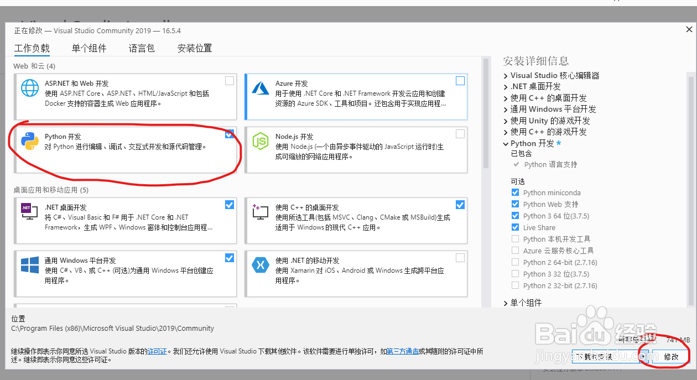Enable Python 2 32-bit (2.7.16) option
Image resolution: width=697 pixels, height=380 pixels.
[516, 285]
